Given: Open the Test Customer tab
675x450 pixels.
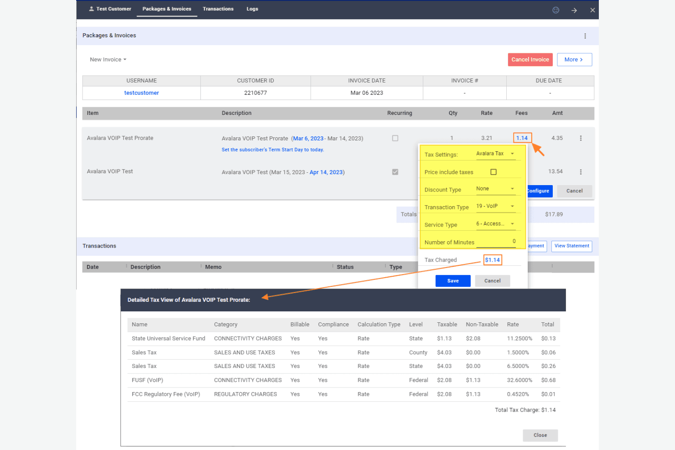Looking at the screenshot, I should coord(110,9).
